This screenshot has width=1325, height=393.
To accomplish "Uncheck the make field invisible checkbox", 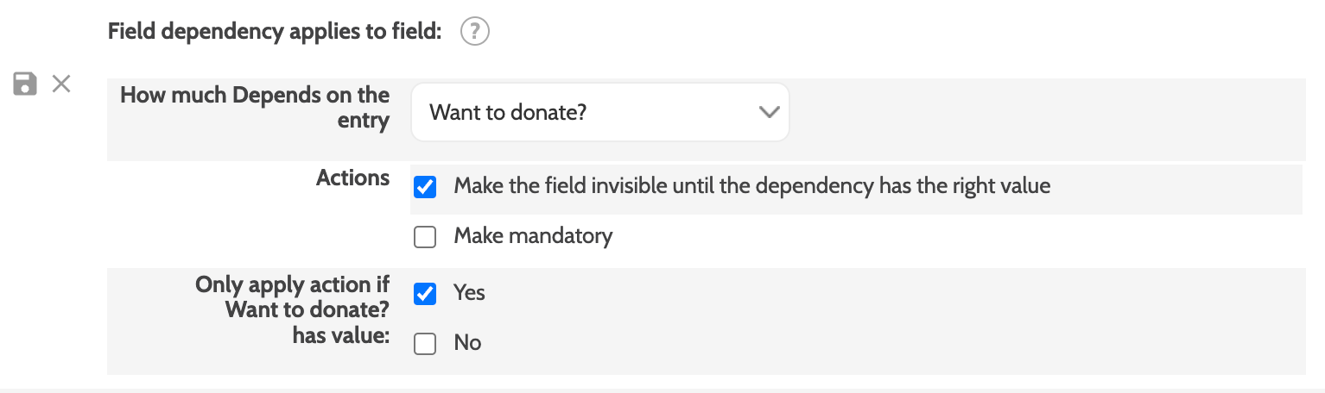I will [x=425, y=186].
